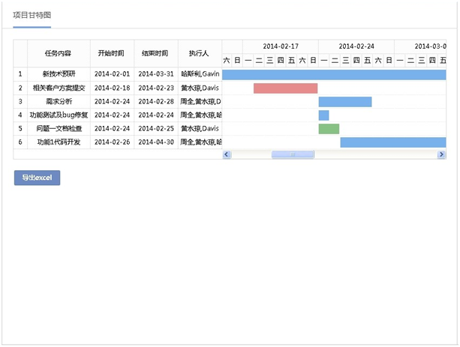Viewport: 460px width, 347px height.
Task: Click start date 2014-02-26 cell
Action: [x=112, y=142]
